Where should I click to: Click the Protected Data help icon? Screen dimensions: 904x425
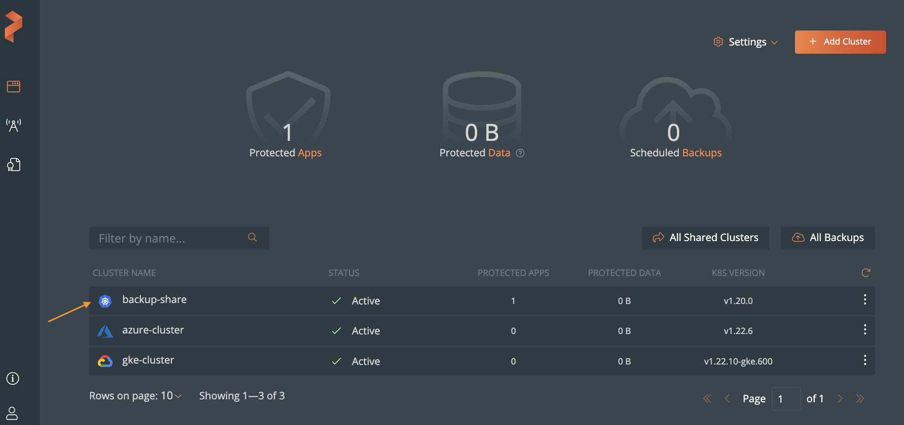[x=520, y=153]
